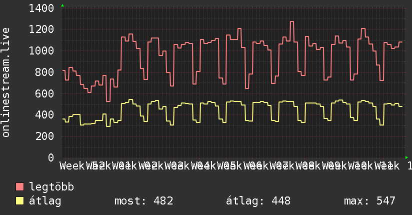The width and height of the screenshot is (412, 215).
Task: Click the 800 y-axis label
Action: click(44, 72)
